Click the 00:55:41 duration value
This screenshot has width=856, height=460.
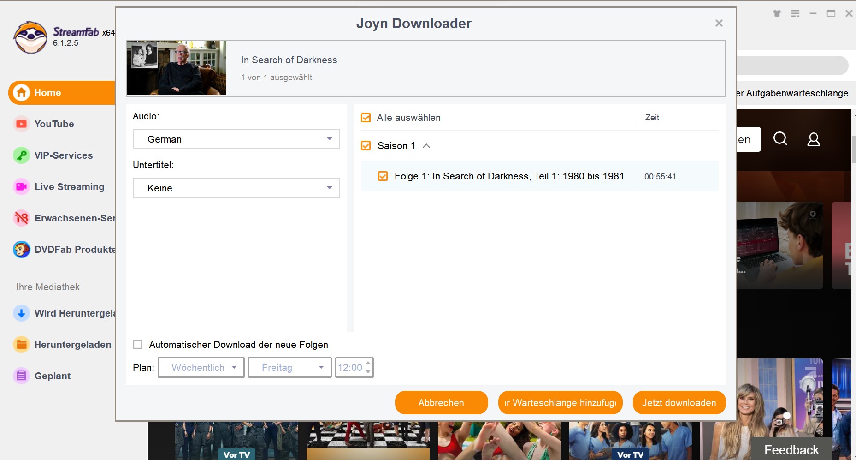(660, 177)
